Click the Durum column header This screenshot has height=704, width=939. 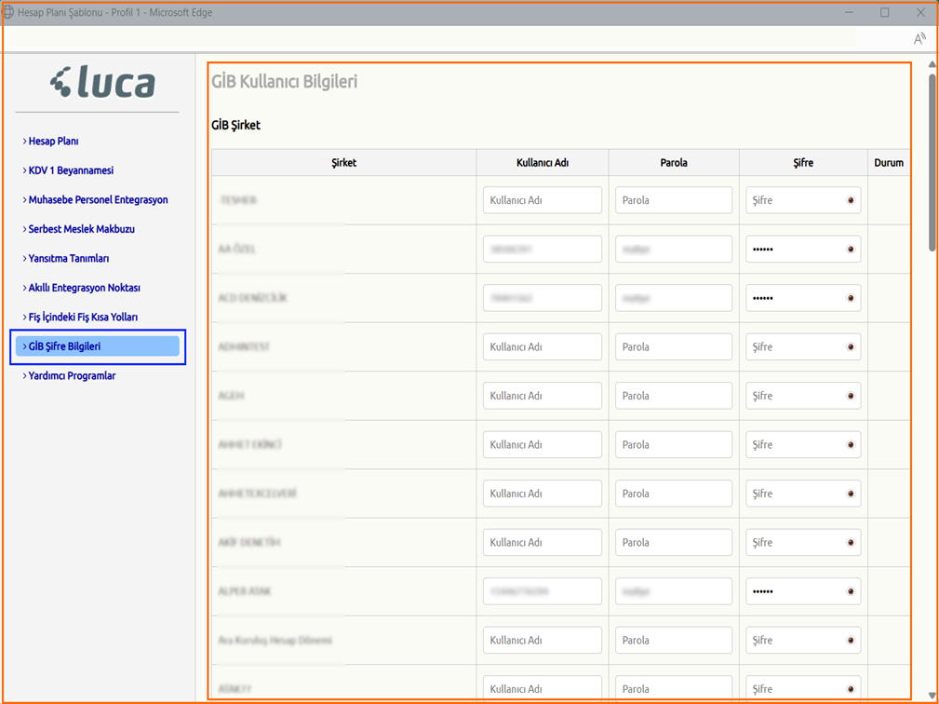pos(889,163)
